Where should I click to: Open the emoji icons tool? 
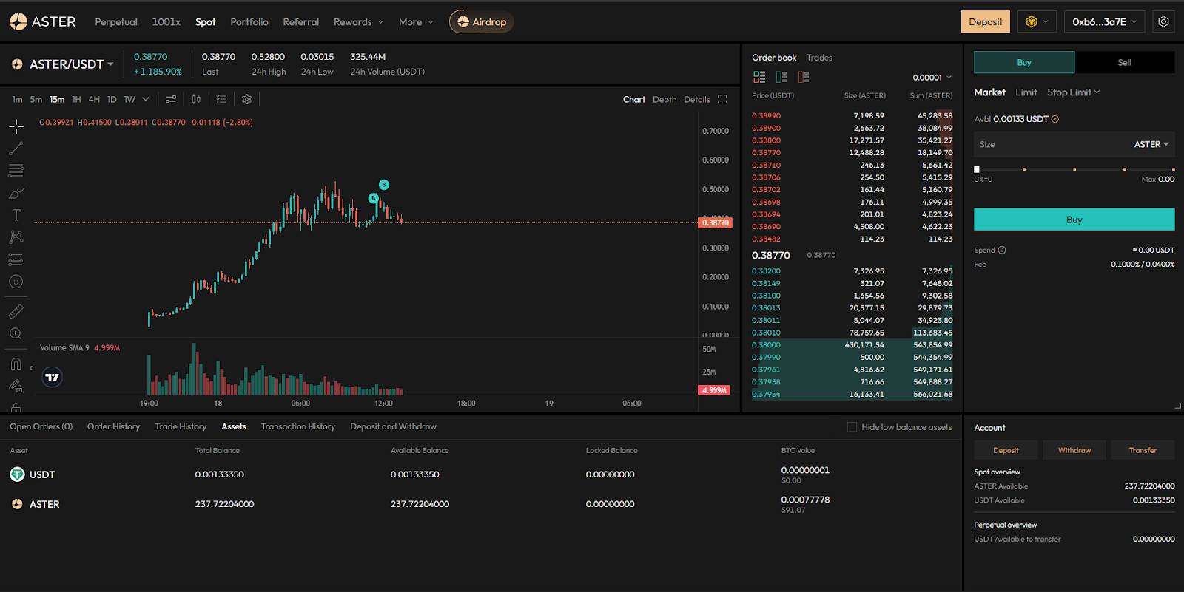click(16, 282)
